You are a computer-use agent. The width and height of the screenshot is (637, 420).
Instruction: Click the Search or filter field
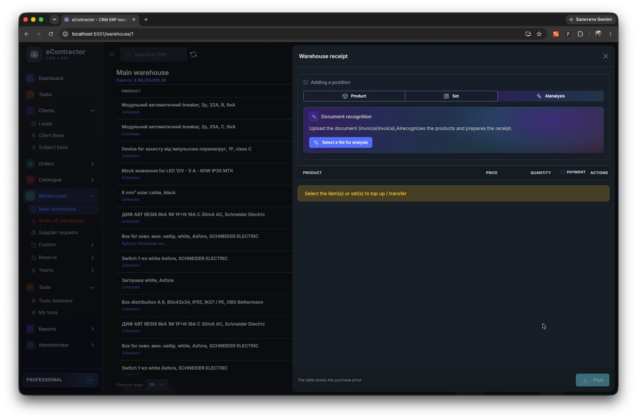pos(154,54)
